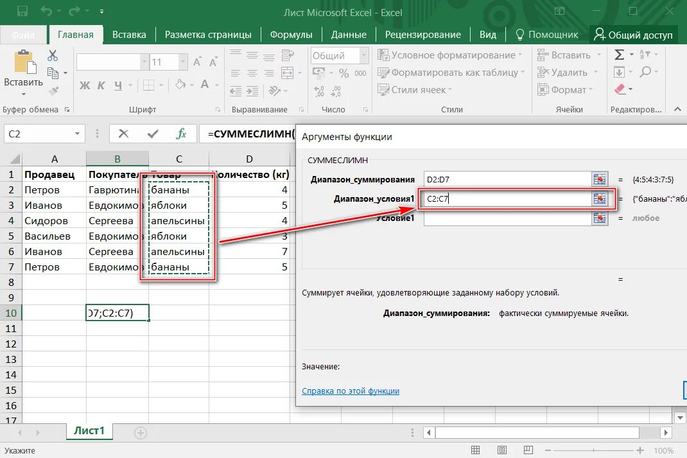
Task: Open the Рецензирование tab
Action: point(423,35)
